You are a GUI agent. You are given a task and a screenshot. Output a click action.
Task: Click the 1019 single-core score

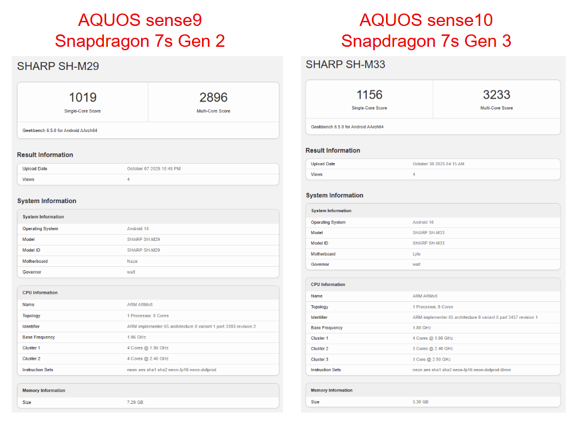pos(82,97)
